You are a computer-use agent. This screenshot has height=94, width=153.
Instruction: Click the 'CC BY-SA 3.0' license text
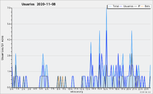(x=145, y=92)
